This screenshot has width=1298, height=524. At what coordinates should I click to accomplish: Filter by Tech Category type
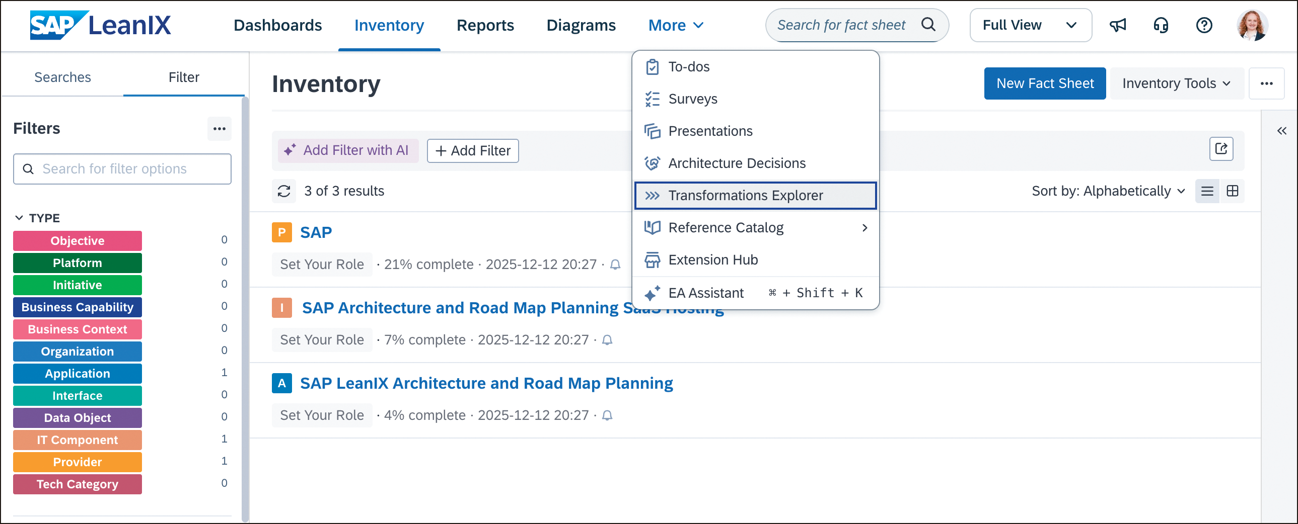[x=78, y=484]
